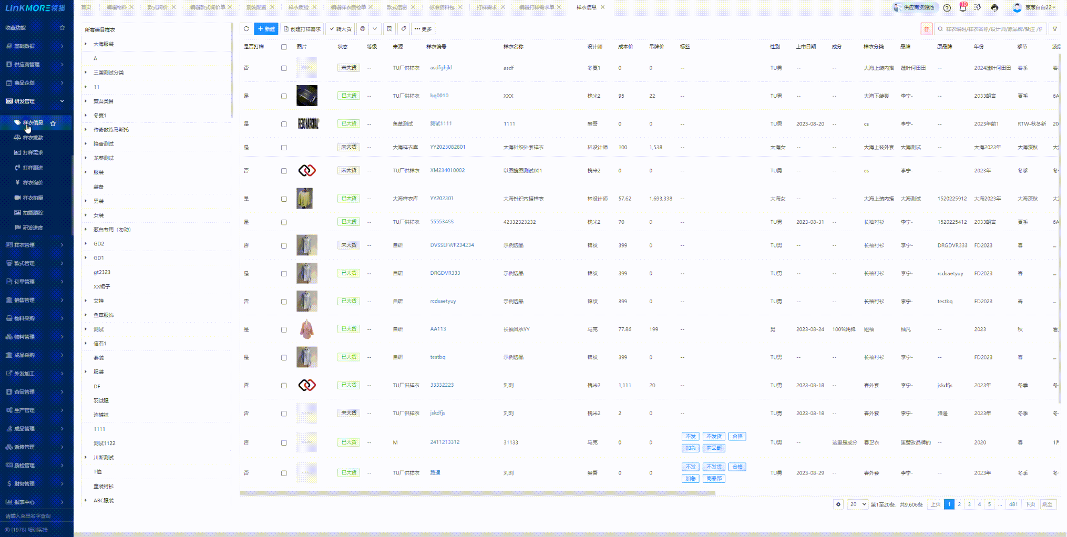The height and width of the screenshot is (537, 1067).
Task: Open the page size dropdown showing 20
Action: pos(857,504)
